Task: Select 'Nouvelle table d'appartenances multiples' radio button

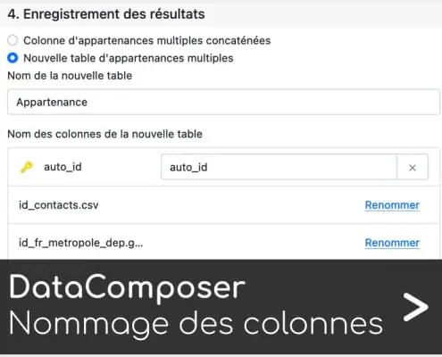Action: coord(13,58)
